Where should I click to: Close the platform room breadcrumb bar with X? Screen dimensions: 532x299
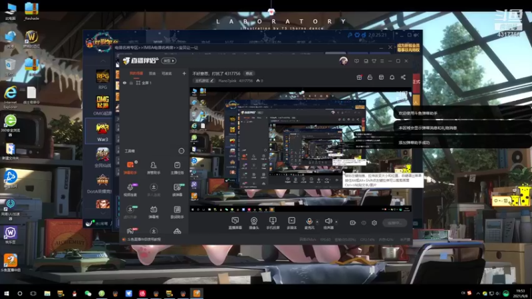390,47
